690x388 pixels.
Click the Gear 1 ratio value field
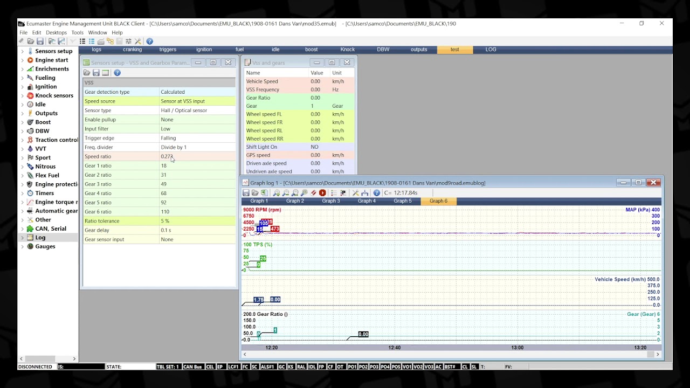(x=197, y=165)
